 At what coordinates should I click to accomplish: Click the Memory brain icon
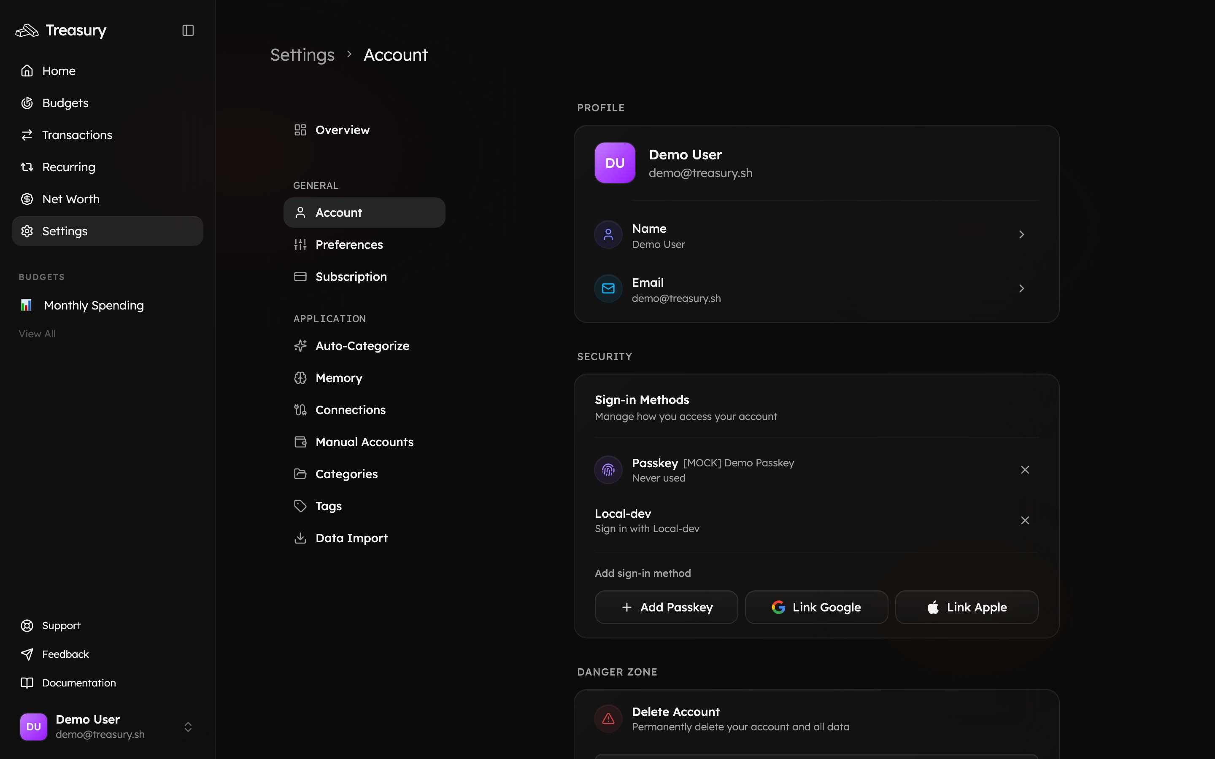(x=300, y=378)
